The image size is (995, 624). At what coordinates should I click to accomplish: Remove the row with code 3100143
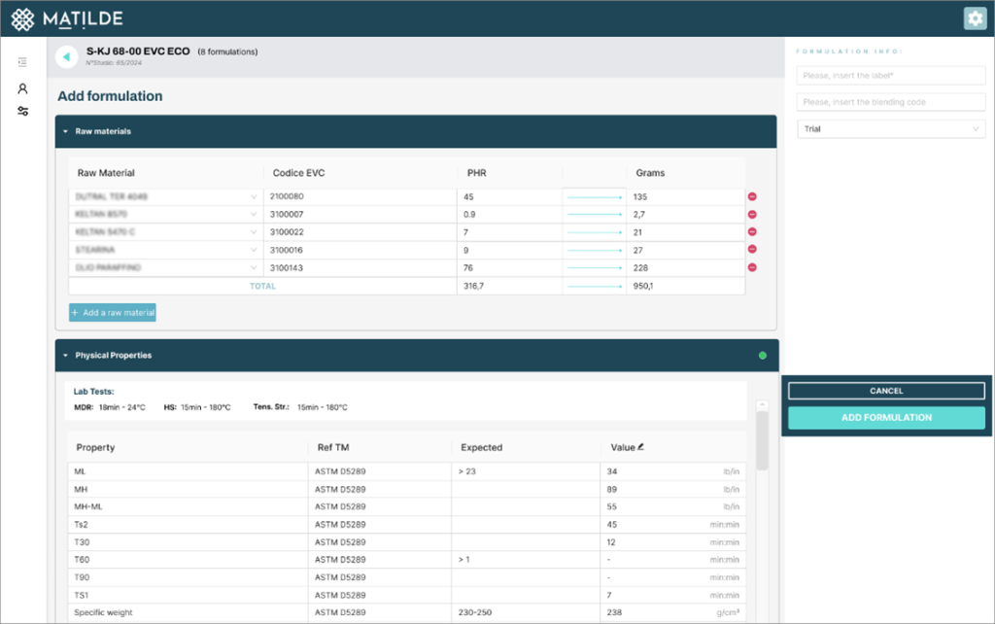(x=752, y=267)
